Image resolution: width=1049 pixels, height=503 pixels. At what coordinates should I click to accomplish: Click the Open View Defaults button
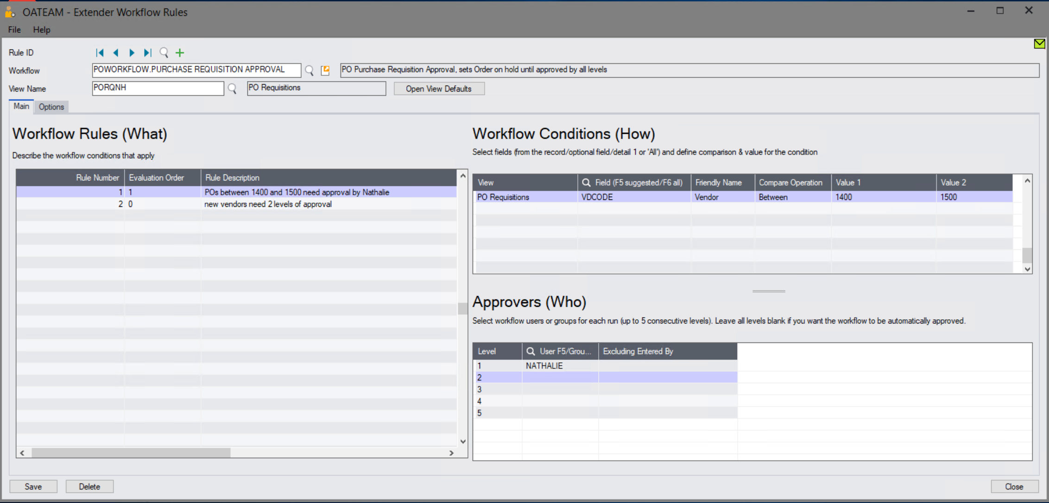click(x=439, y=88)
